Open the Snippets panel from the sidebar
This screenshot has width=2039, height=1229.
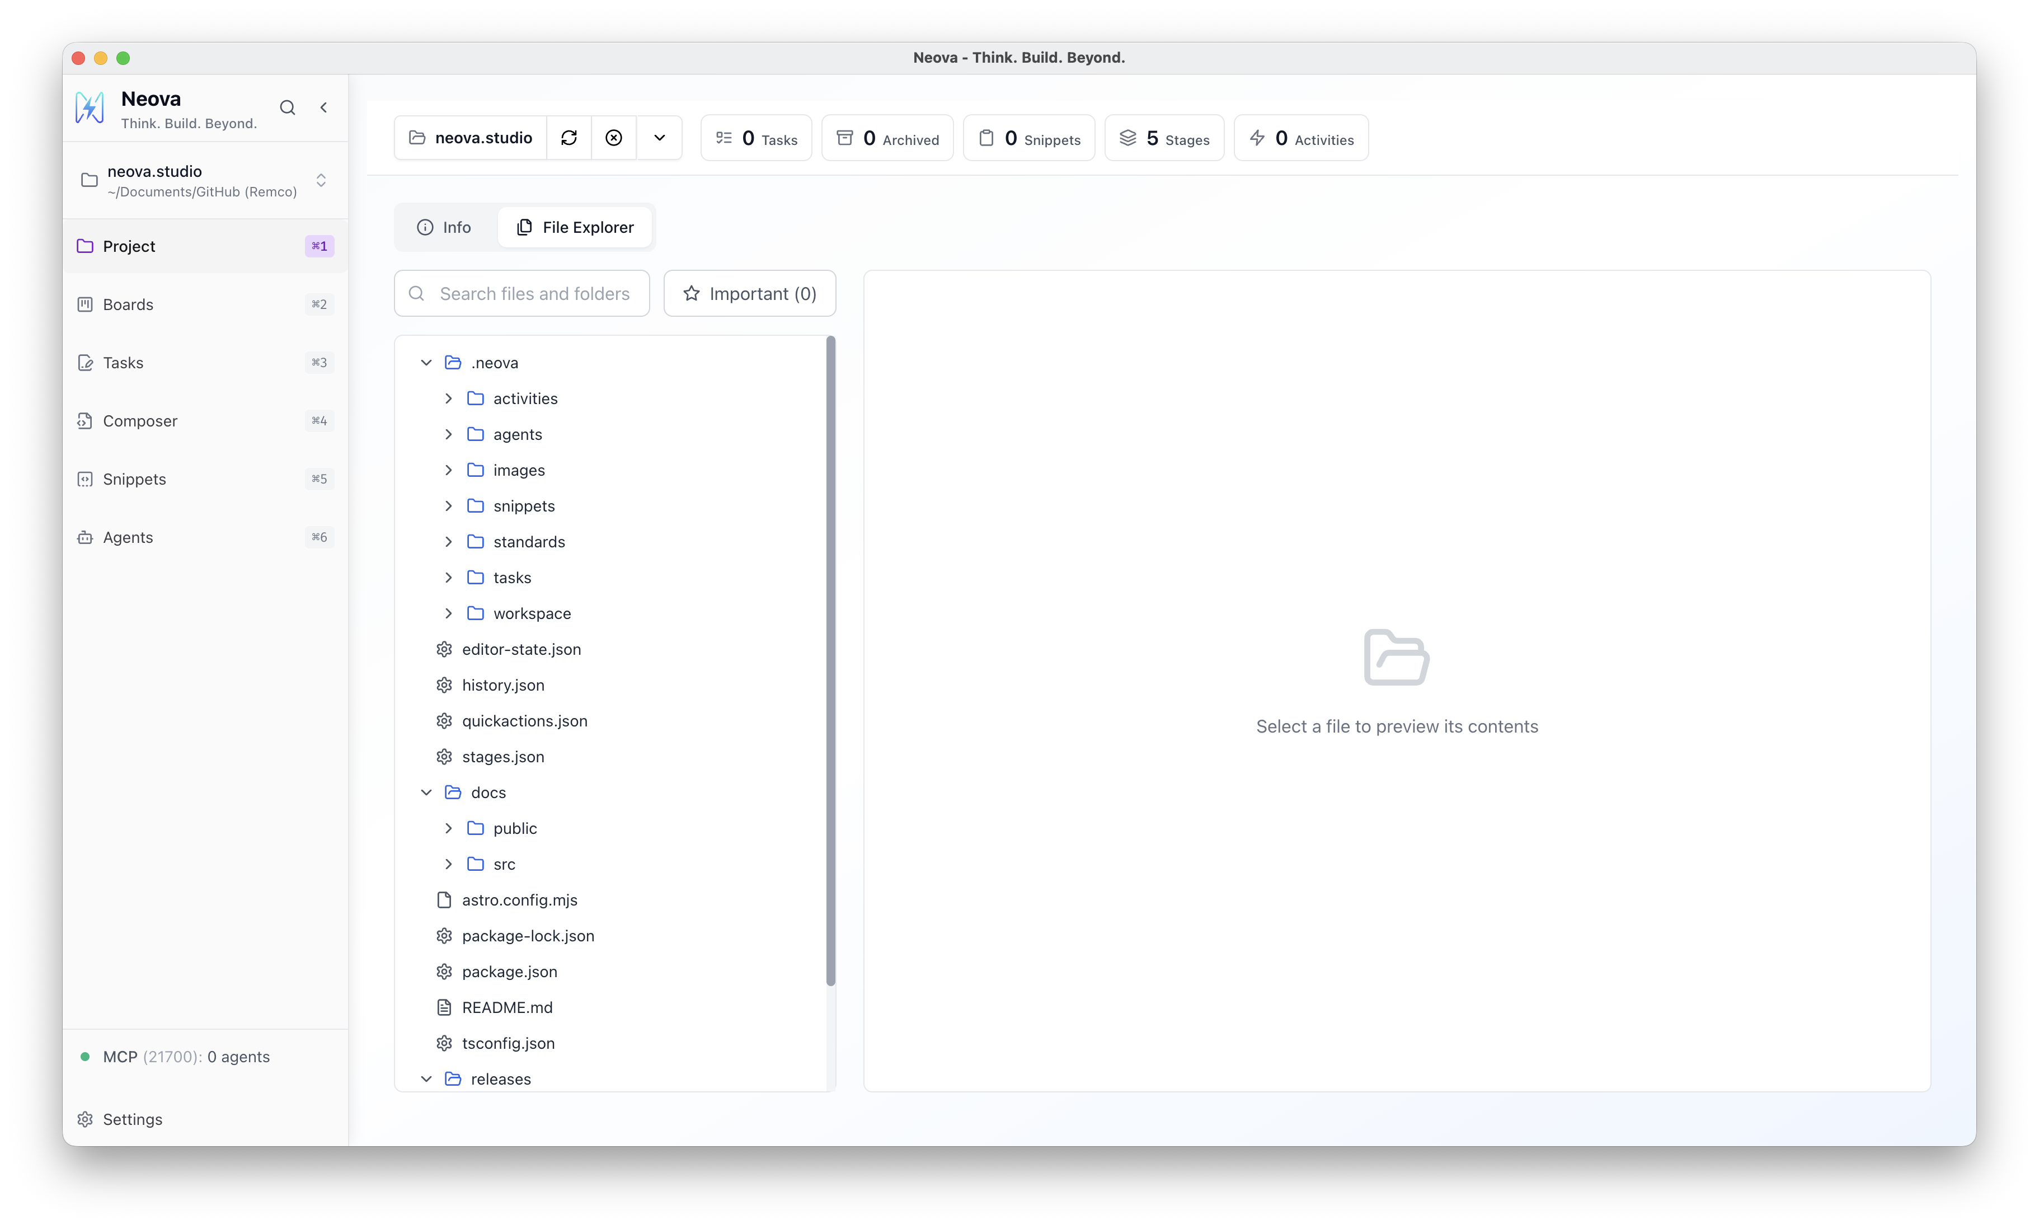click(134, 479)
